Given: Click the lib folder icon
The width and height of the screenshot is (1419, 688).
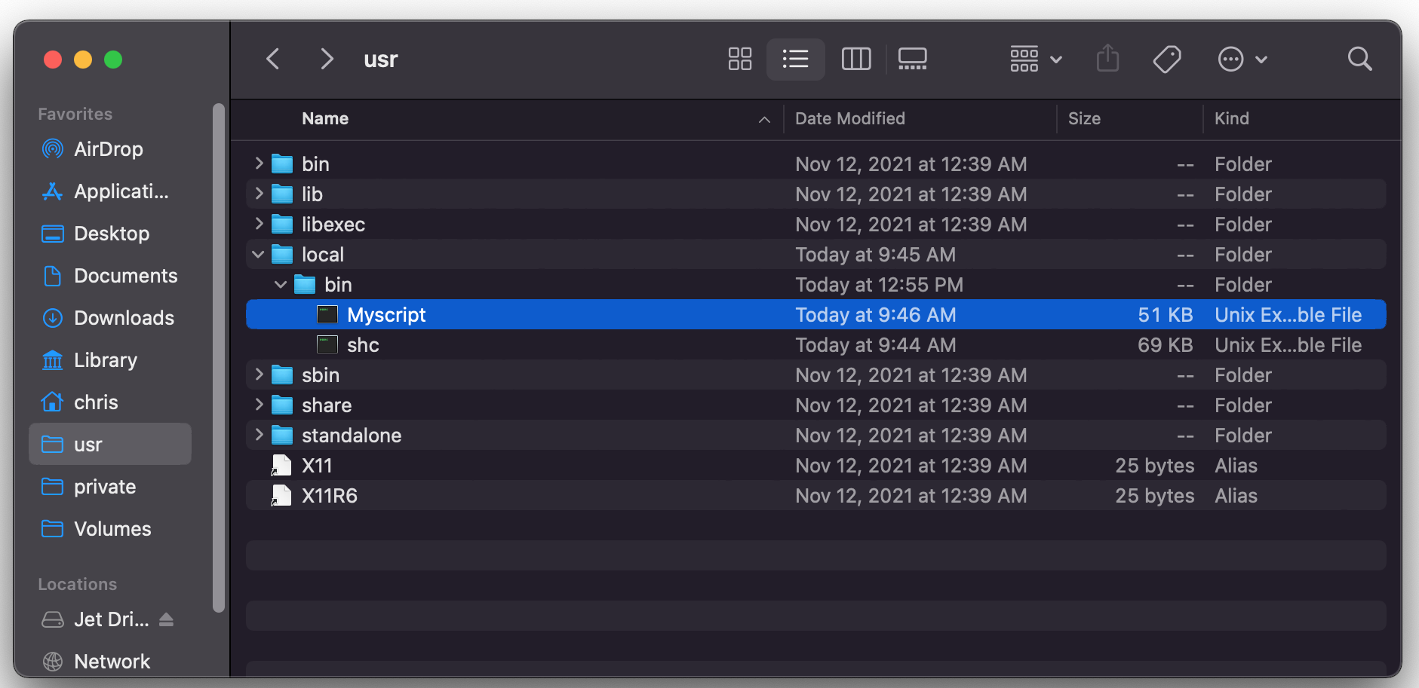Looking at the screenshot, I should (282, 194).
